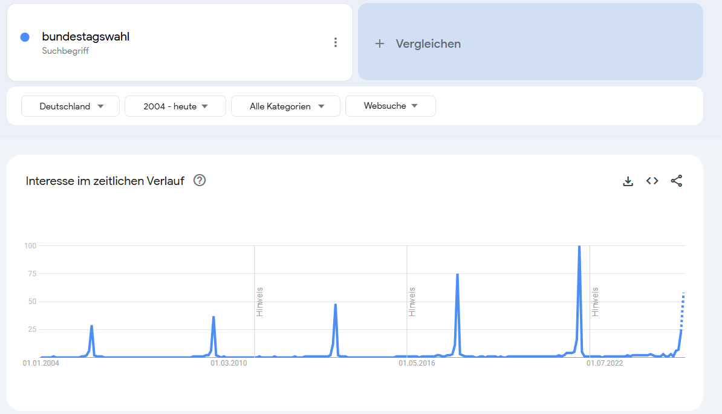Click the plus icon beside Vergleichen
Image resolution: width=722 pixels, height=414 pixels.
tap(380, 44)
